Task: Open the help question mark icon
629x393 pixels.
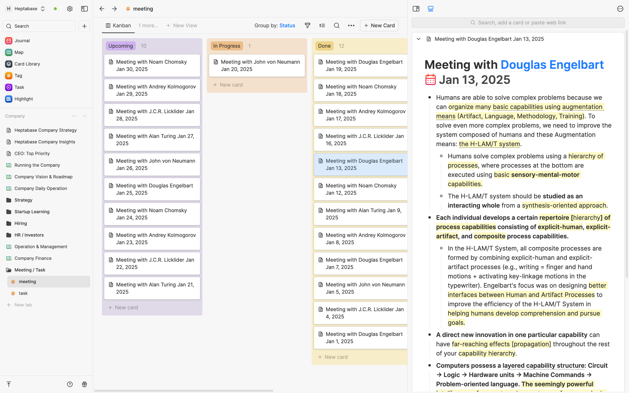Action: tap(70, 384)
